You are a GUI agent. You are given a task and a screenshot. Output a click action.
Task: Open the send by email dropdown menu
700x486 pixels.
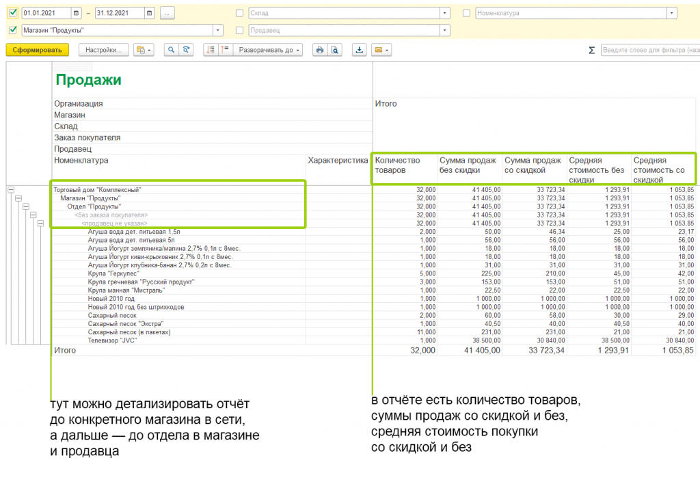pyautogui.click(x=381, y=50)
